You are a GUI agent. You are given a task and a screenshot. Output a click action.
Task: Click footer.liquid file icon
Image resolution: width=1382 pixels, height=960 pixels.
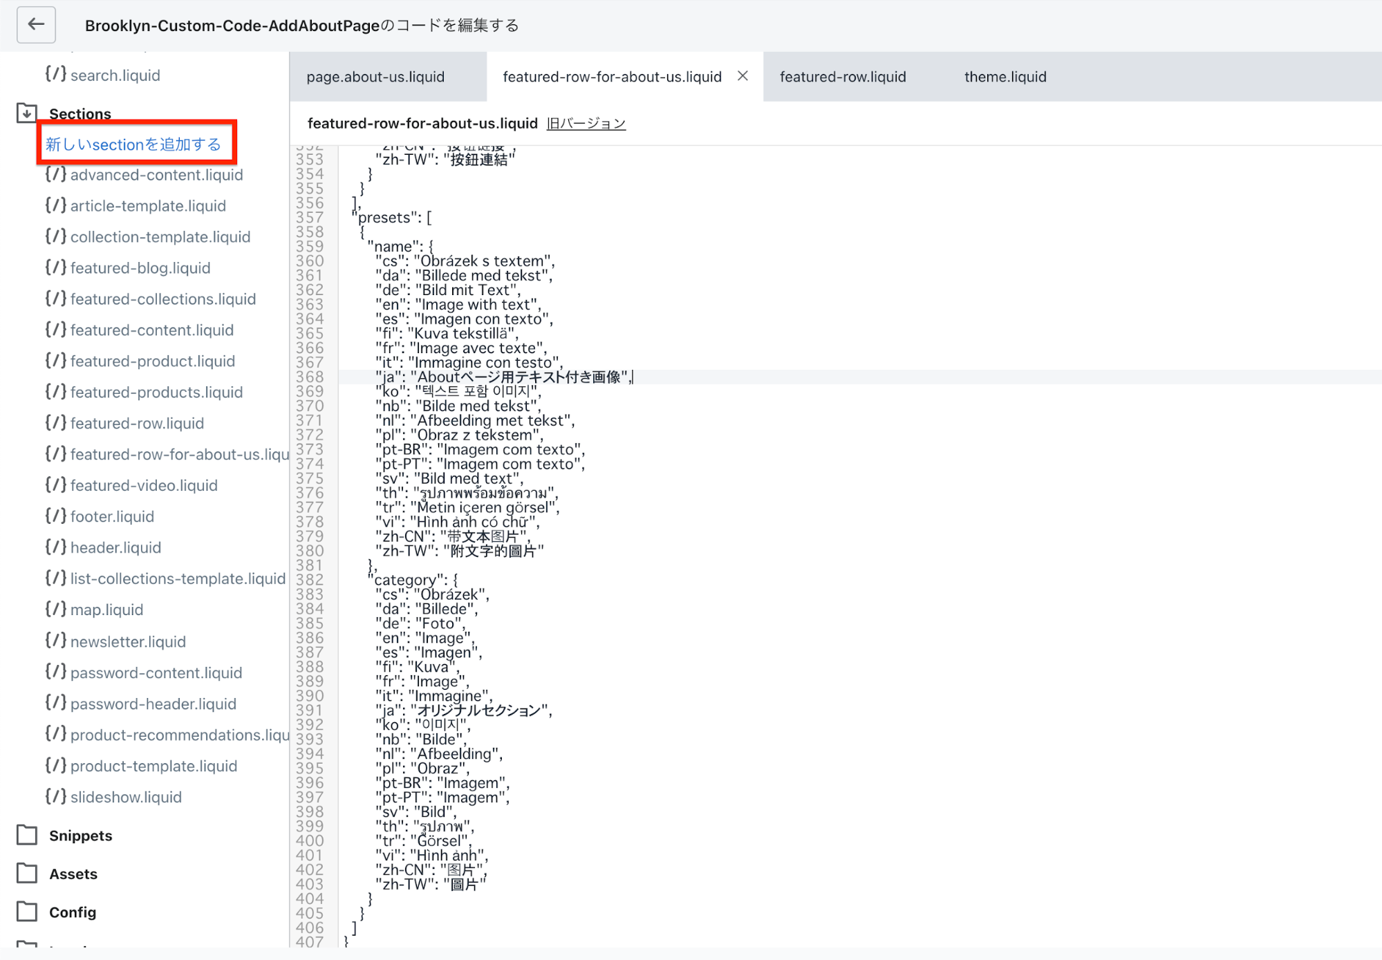coord(55,516)
